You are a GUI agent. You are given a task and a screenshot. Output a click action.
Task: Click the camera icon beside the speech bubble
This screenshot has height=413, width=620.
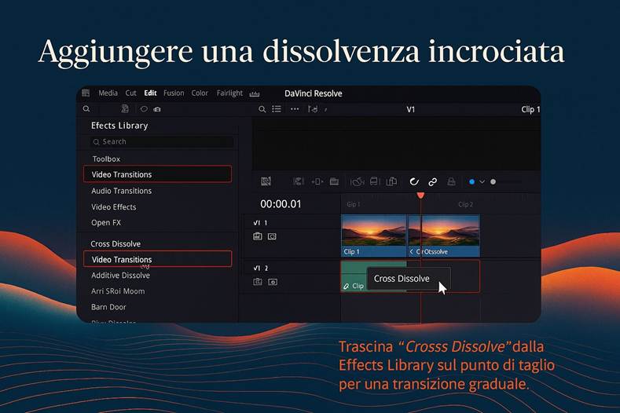tap(157, 109)
